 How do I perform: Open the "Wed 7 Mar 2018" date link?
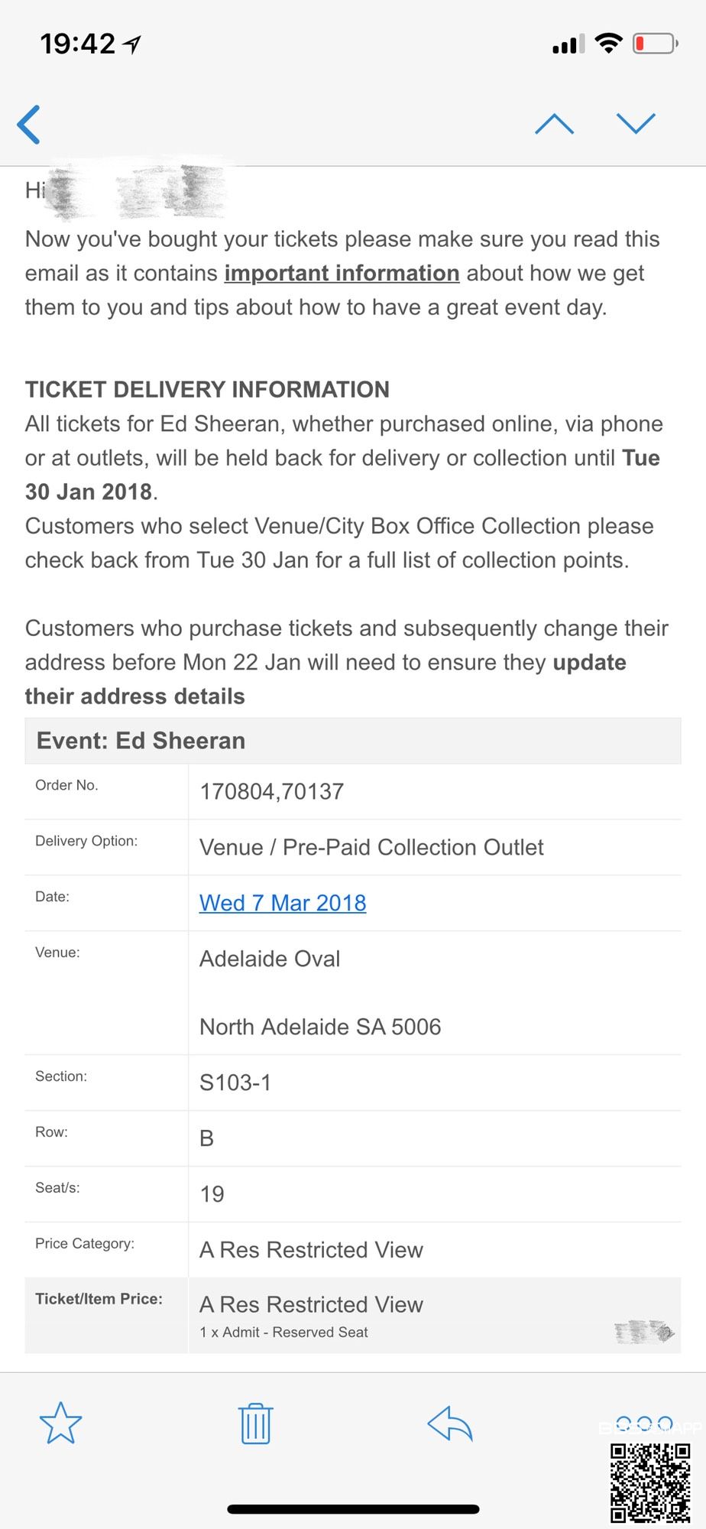(x=283, y=903)
